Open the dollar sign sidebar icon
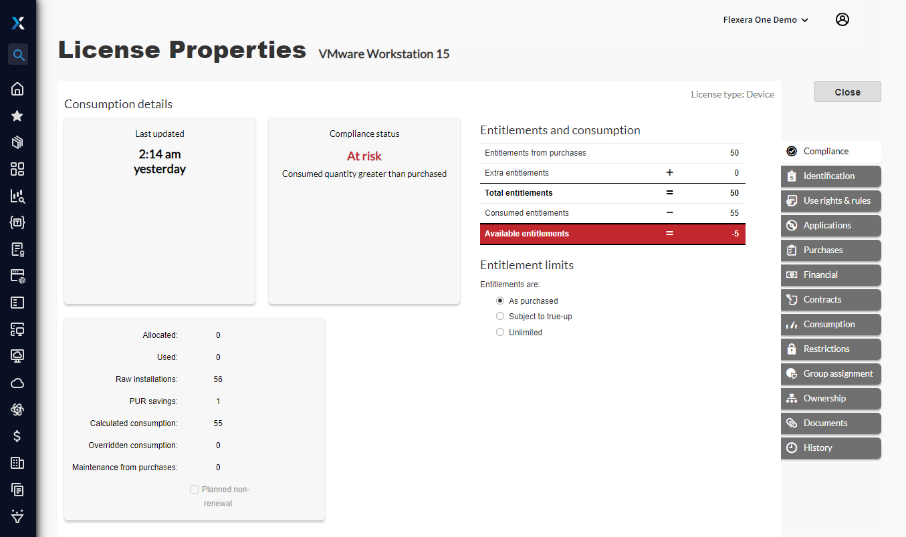The height and width of the screenshot is (537, 906). point(18,436)
